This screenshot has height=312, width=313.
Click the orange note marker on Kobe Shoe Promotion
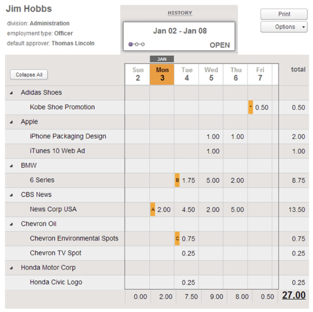(251, 107)
